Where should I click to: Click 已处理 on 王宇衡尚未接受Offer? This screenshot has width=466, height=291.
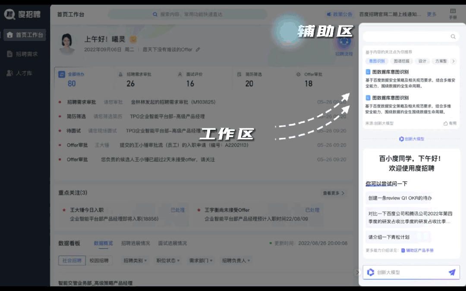312,210
